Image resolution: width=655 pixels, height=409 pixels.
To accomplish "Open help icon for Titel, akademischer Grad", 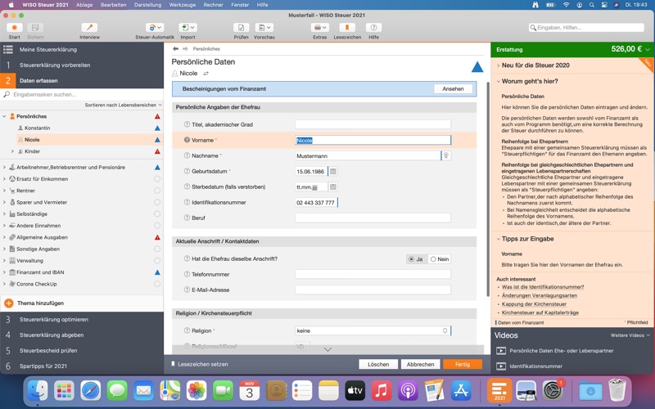I will click(187, 124).
